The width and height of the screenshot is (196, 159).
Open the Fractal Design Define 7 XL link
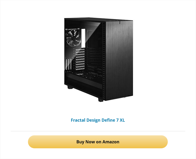click(98, 120)
